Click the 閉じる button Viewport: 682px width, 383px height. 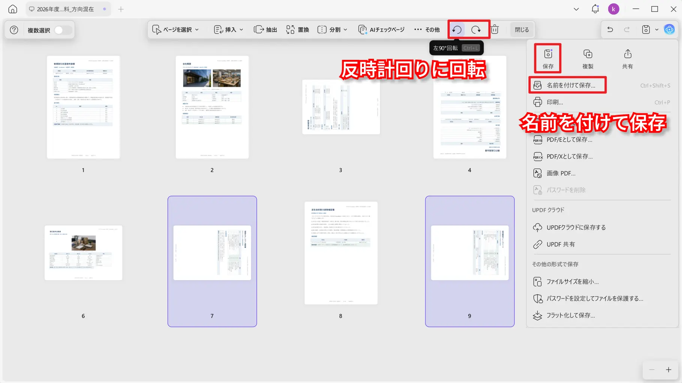[x=522, y=30]
